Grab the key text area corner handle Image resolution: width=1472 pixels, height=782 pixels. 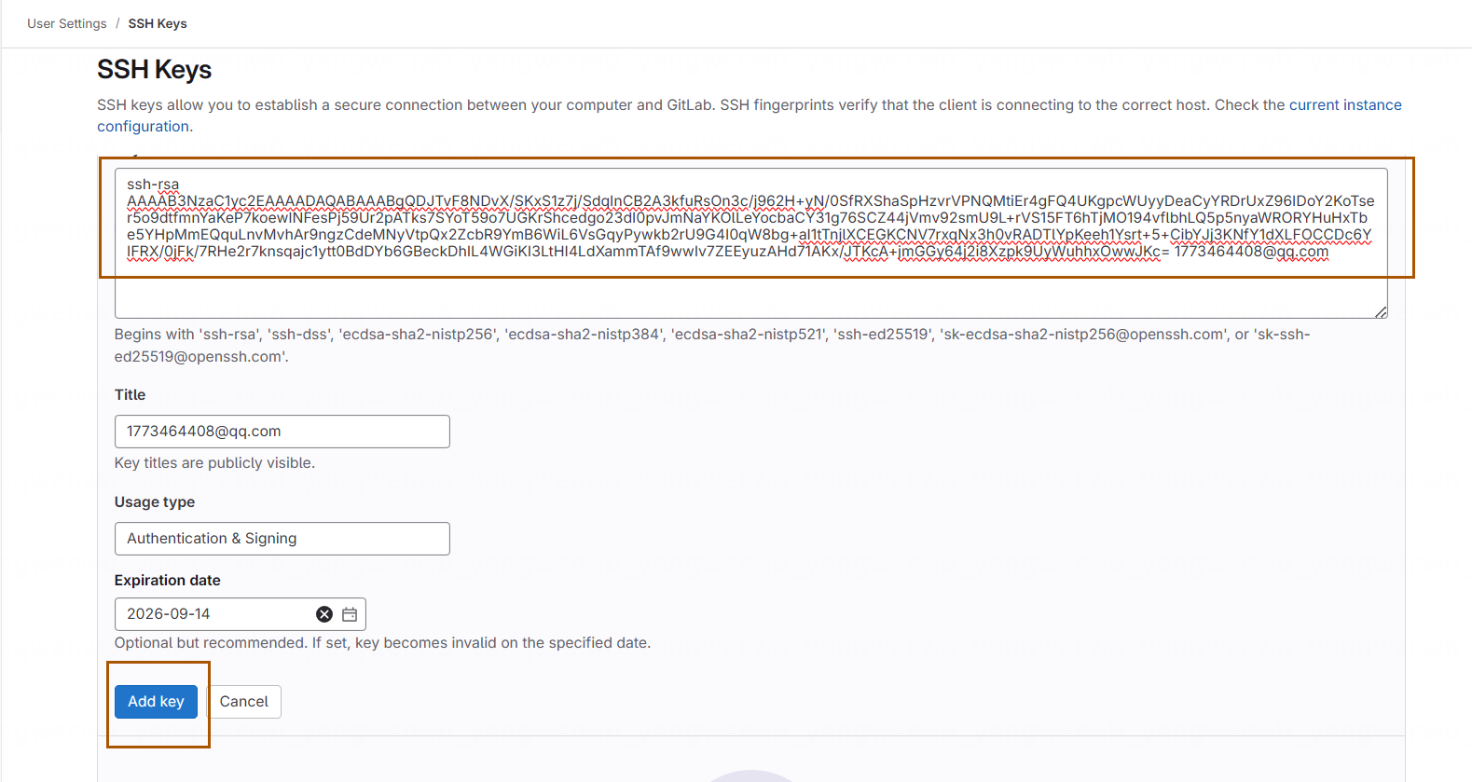point(1381,311)
